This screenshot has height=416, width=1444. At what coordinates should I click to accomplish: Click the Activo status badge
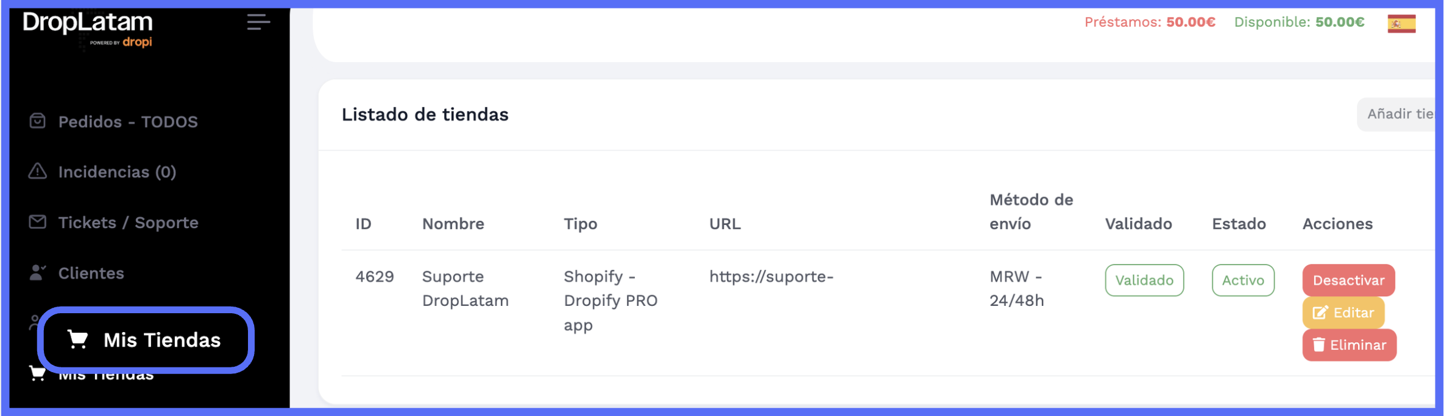click(x=1242, y=280)
